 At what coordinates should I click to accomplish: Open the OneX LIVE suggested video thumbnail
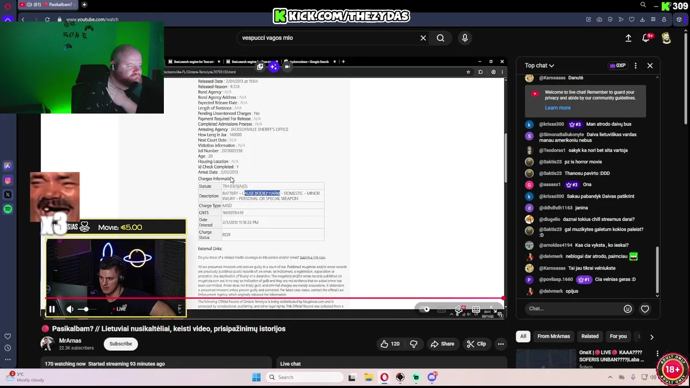point(546,358)
